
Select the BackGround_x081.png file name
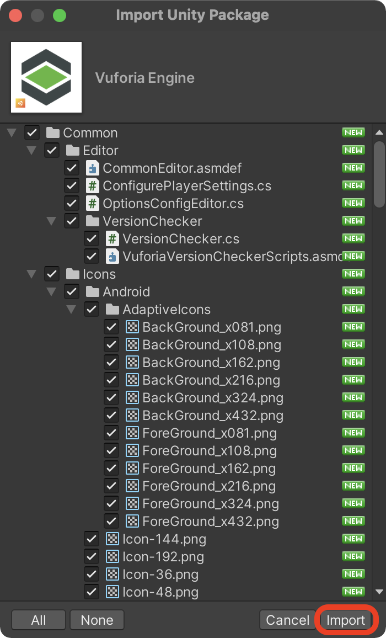pyautogui.click(x=212, y=327)
